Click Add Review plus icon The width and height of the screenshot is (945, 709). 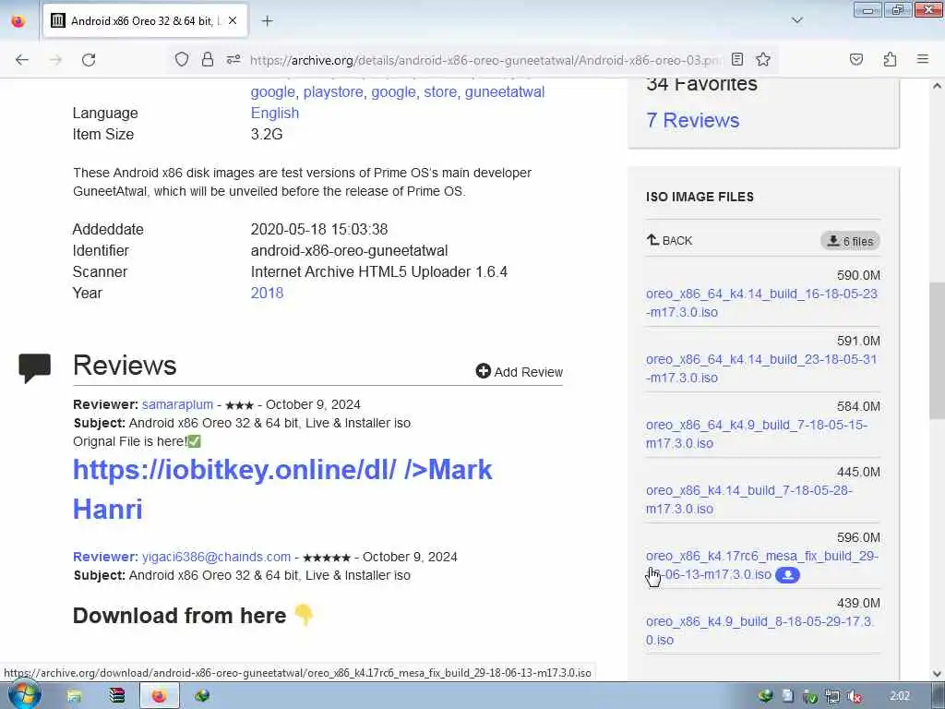click(x=483, y=371)
